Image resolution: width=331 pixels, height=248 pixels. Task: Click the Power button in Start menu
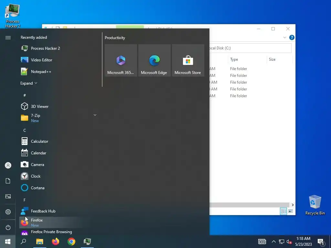point(8,227)
